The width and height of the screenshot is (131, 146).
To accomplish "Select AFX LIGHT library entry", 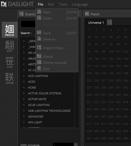I will point(35,122).
